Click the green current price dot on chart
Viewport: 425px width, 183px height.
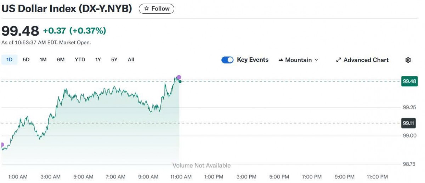(180, 81)
